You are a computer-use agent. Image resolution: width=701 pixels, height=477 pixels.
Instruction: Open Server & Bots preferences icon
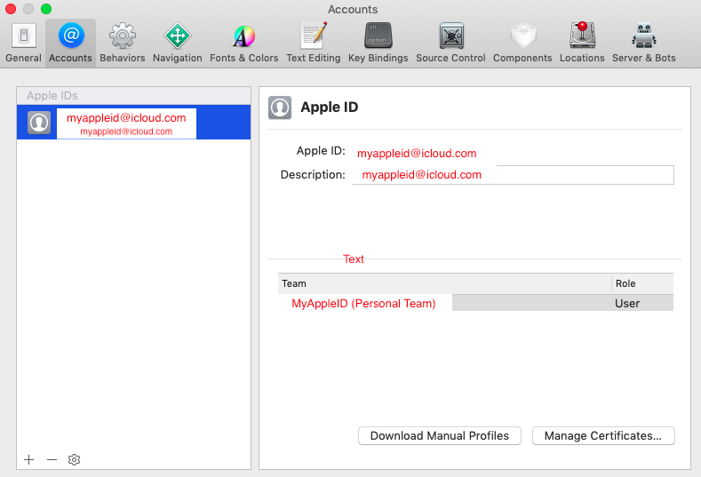(x=644, y=36)
